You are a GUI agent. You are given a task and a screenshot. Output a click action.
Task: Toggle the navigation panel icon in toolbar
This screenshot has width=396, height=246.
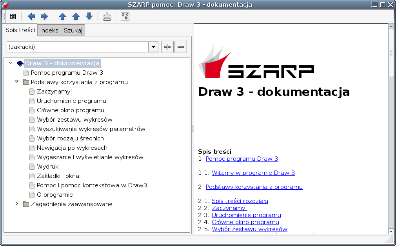pos(13,16)
